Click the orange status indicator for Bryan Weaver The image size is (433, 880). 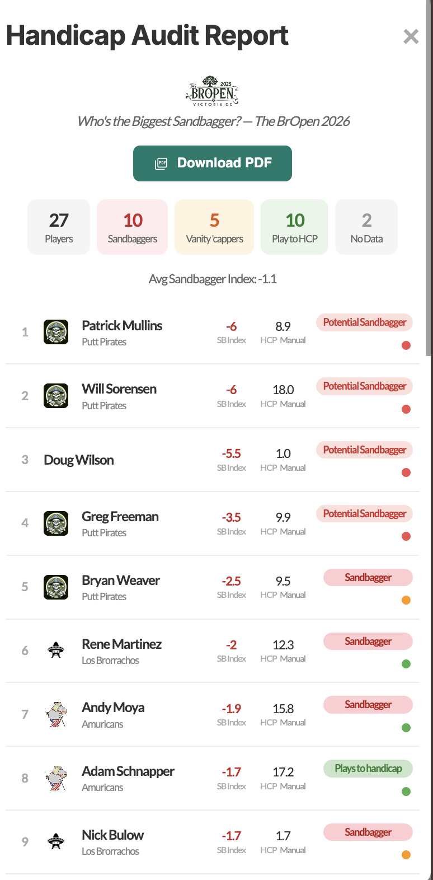coord(406,600)
